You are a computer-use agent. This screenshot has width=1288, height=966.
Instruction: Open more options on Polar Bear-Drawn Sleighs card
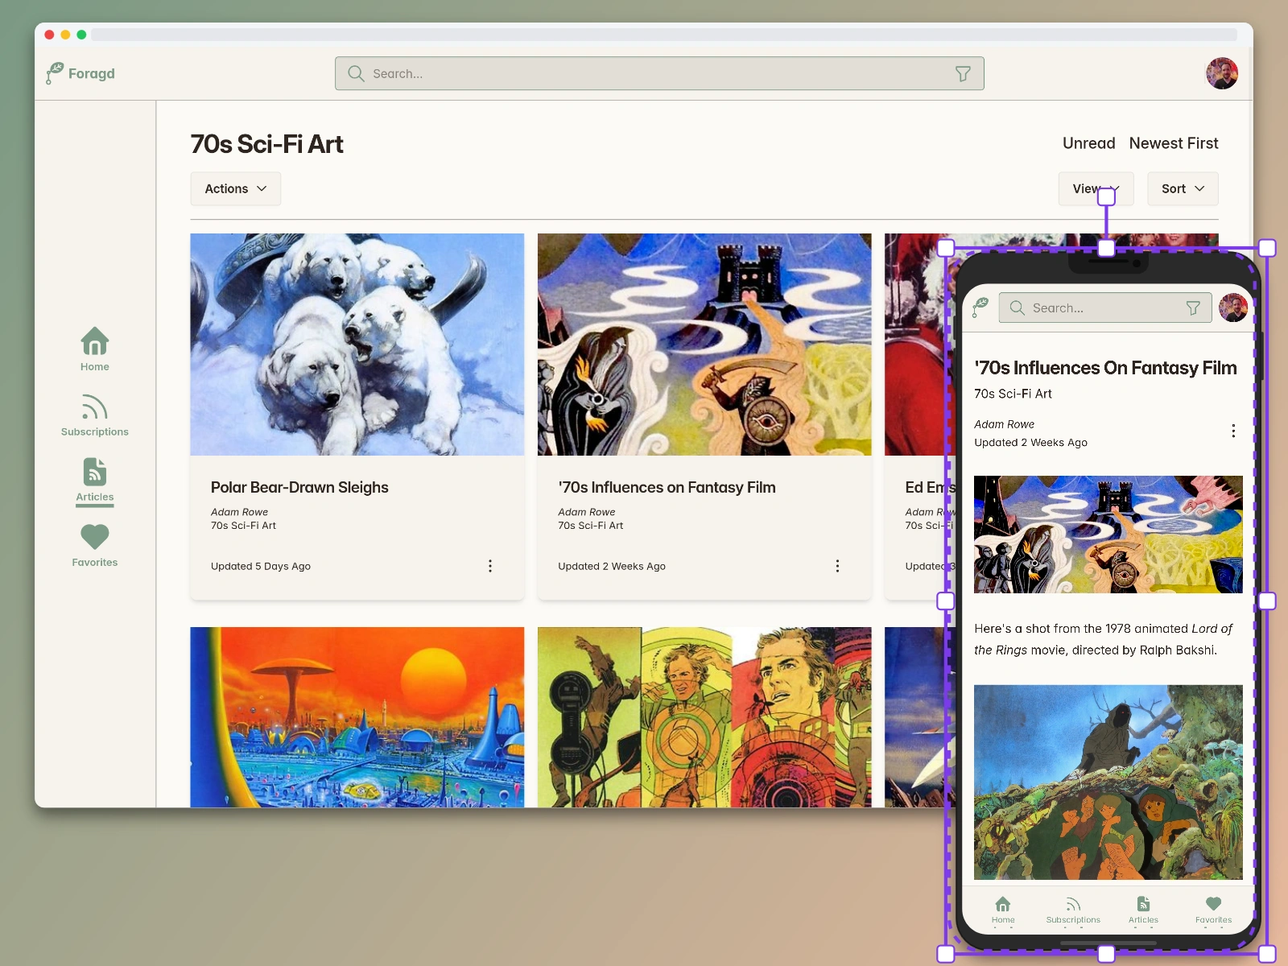pyautogui.click(x=489, y=566)
